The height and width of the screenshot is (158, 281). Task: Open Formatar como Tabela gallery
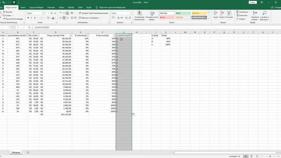pyautogui.click(x=152, y=16)
